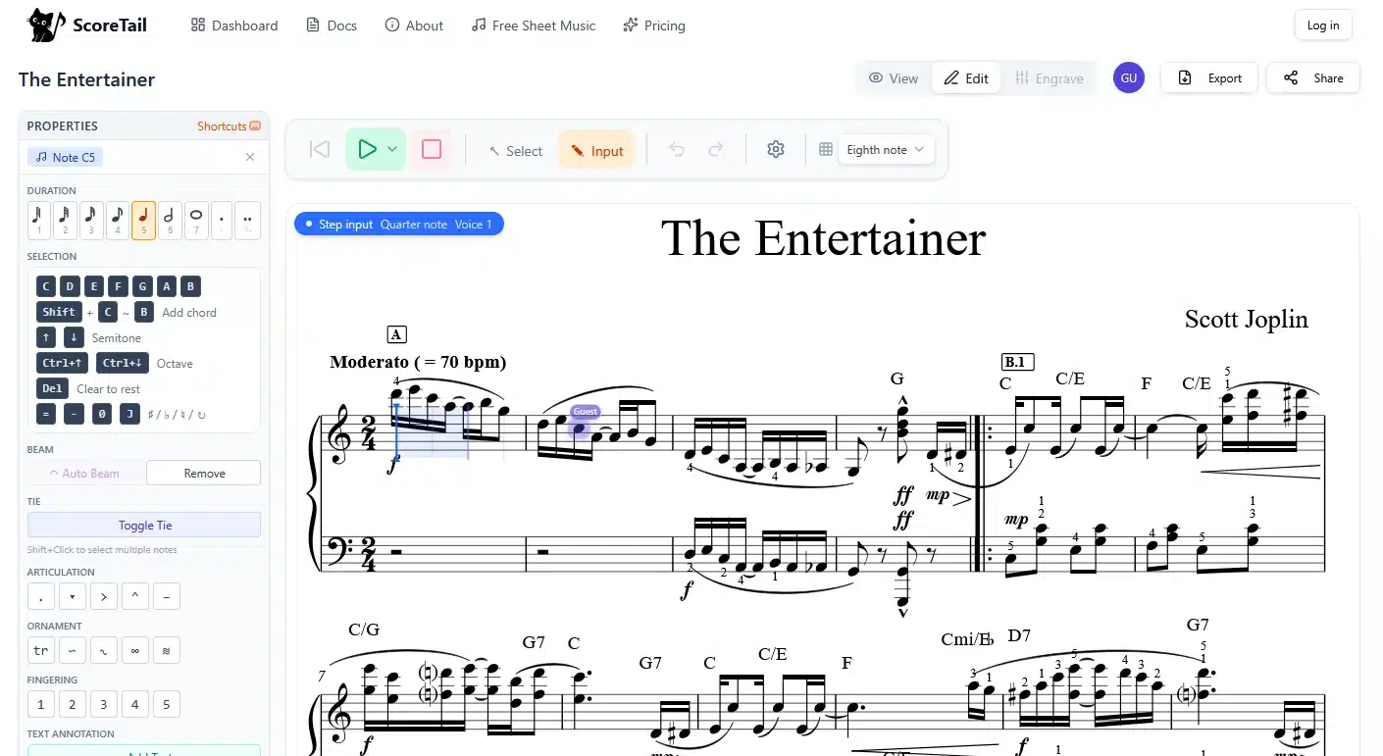Remove the beam
The width and height of the screenshot is (1383, 756).
pos(204,473)
